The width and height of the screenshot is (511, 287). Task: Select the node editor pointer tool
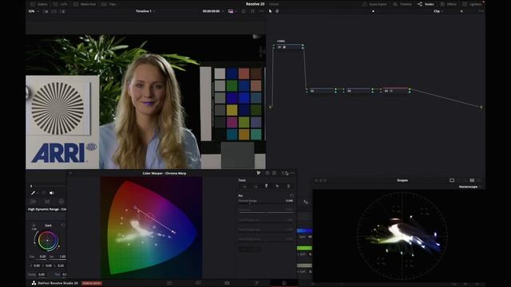click(x=270, y=11)
